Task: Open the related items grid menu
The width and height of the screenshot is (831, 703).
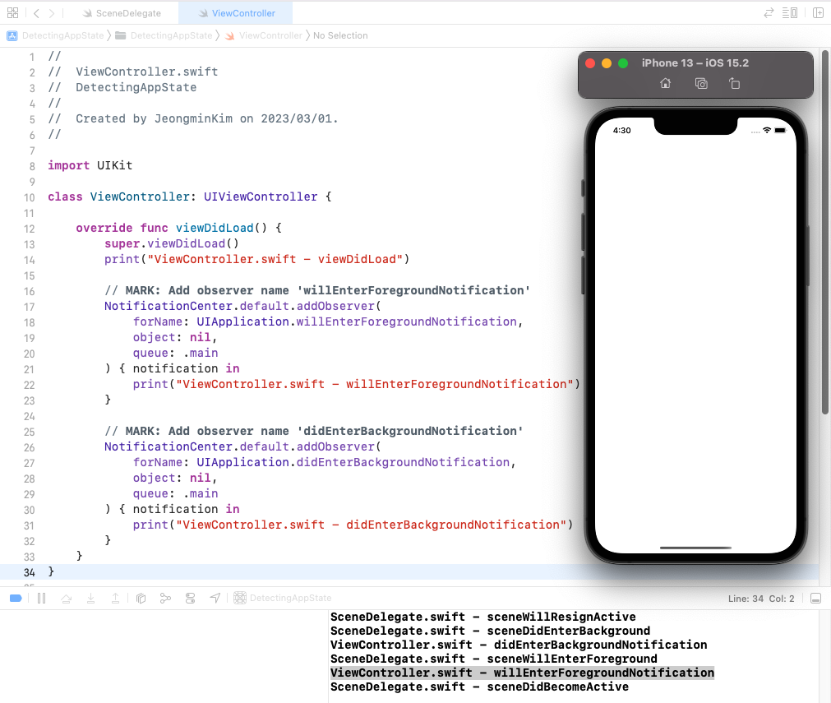Action: click(x=12, y=12)
